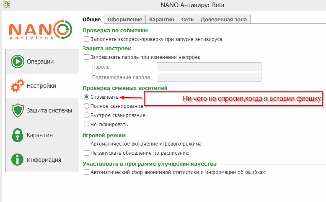Toggle password request on settings change
Screen dimensions: 326x202
pos(87,57)
